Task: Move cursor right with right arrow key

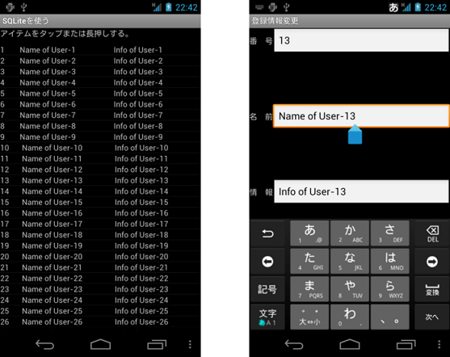Action: (x=432, y=262)
